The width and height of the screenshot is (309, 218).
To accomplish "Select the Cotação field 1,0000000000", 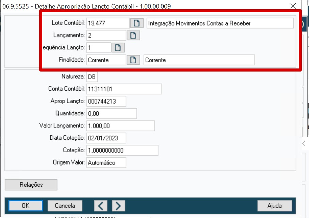I will point(122,150).
